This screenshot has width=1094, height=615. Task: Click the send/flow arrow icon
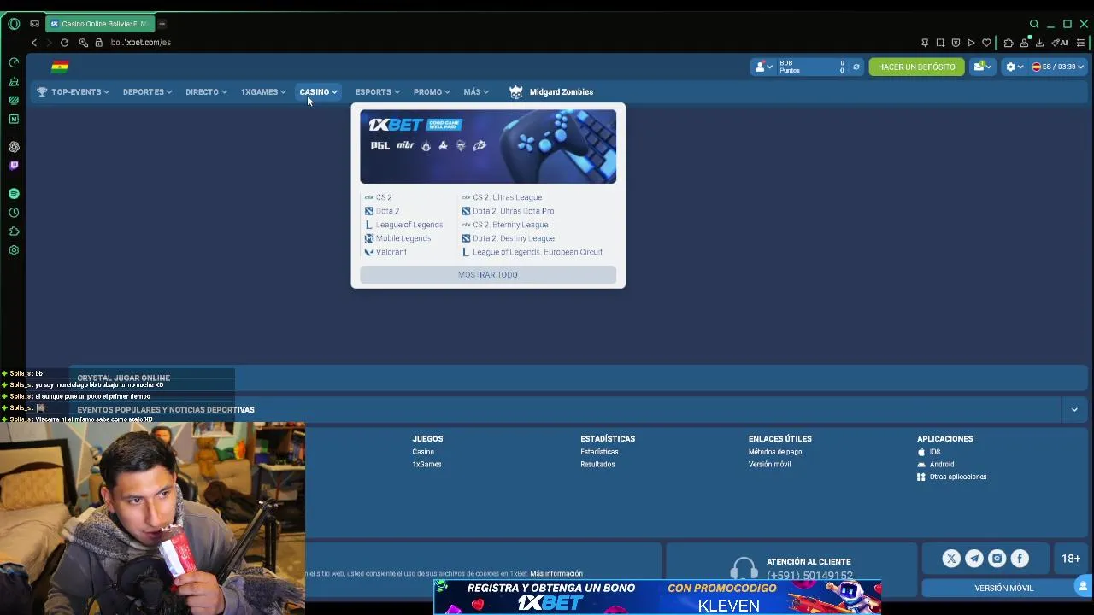(971, 43)
